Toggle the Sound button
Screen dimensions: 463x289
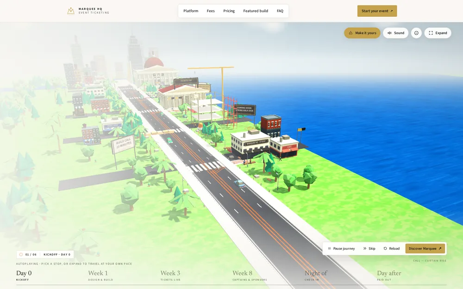tap(396, 33)
